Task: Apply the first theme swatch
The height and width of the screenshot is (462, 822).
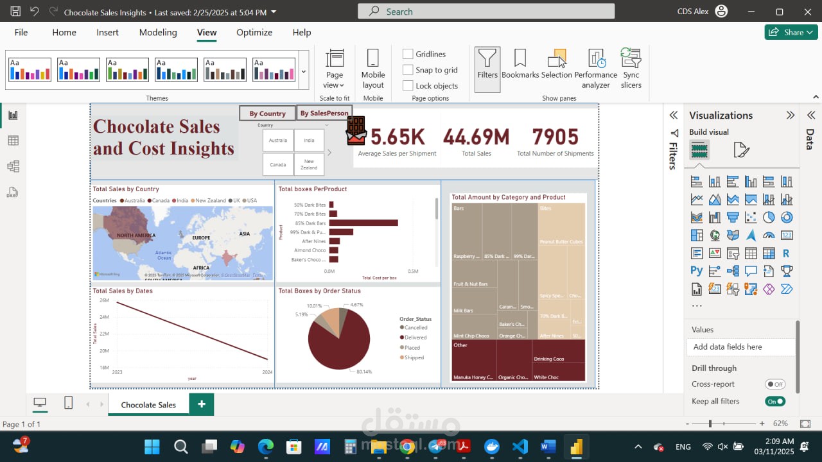Action: pyautogui.click(x=30, y=69)
